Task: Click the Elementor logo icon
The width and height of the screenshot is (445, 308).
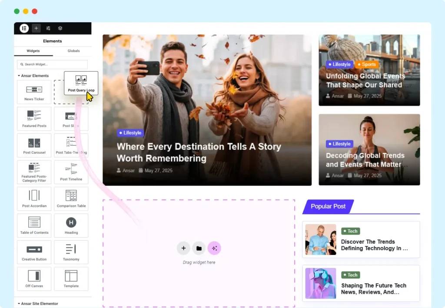Action: point(24,28)
